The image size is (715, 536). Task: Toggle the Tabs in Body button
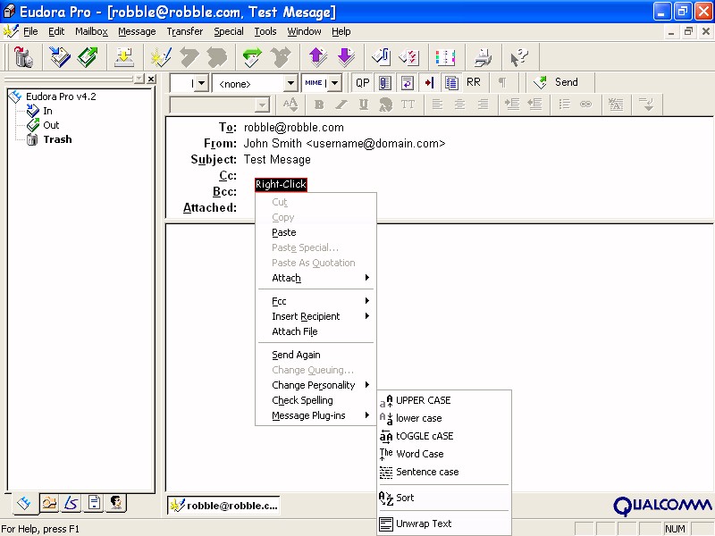[x=429, y=82]
